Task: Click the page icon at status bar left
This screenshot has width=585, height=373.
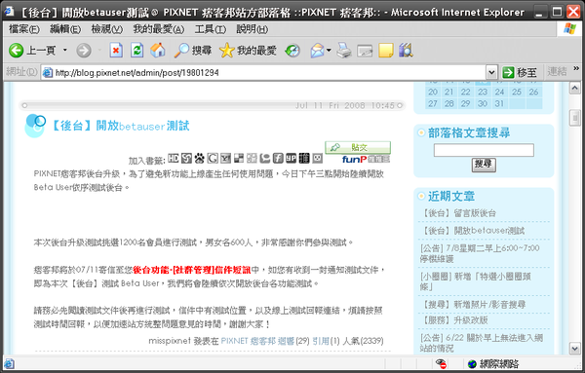Action: pos(9,363)
